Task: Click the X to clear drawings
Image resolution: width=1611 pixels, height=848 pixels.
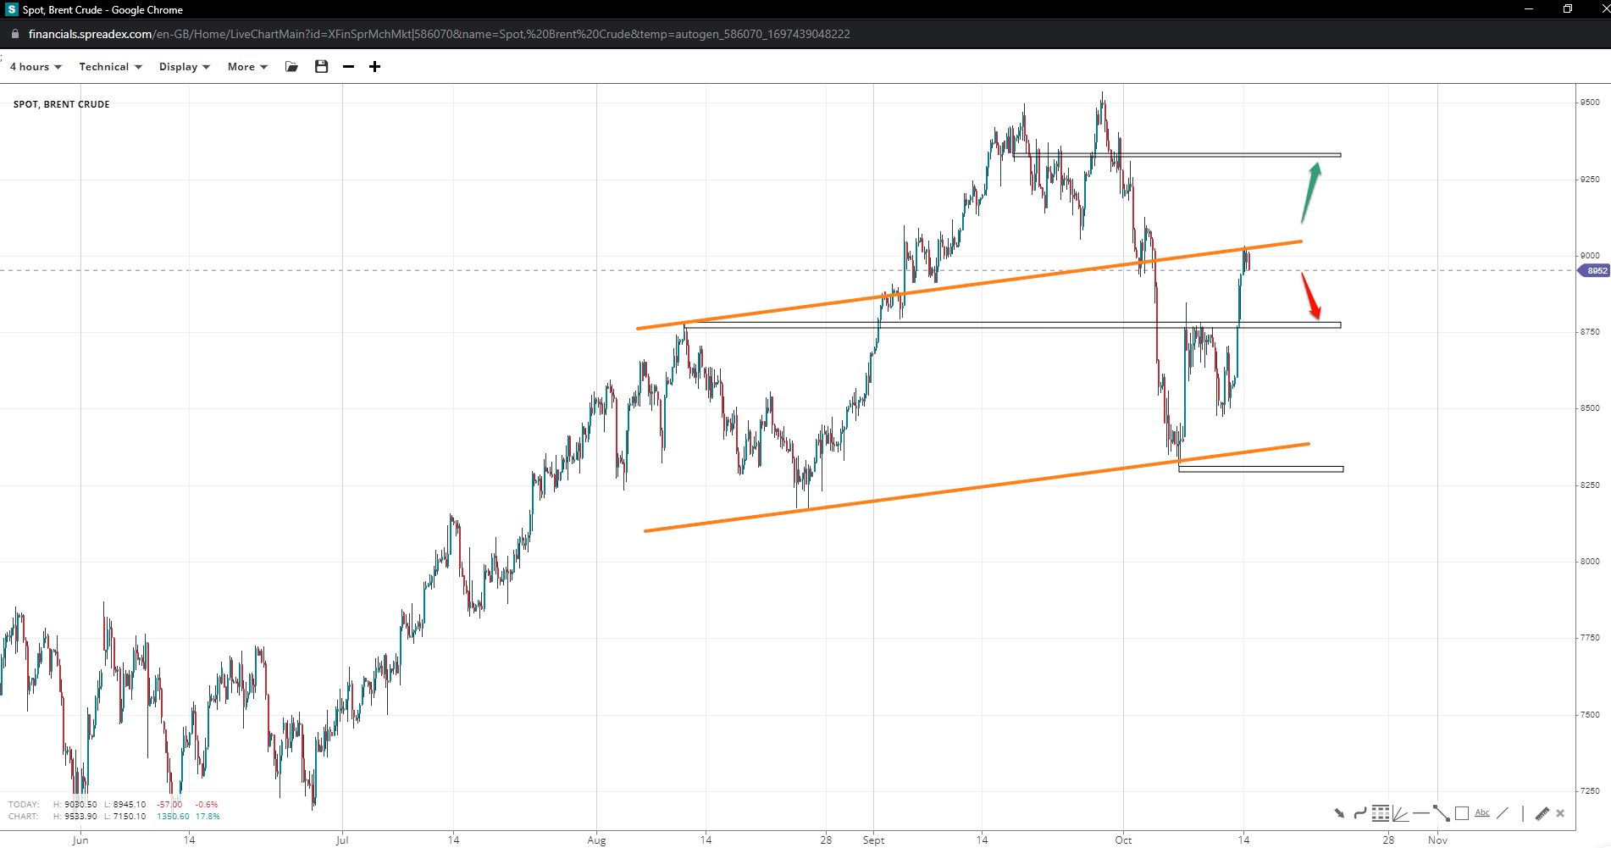Action: click(1560, 813)
